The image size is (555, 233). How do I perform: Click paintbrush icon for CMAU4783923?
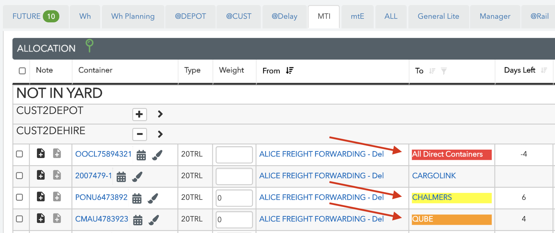pyautogui.click(x=154, y=220)
